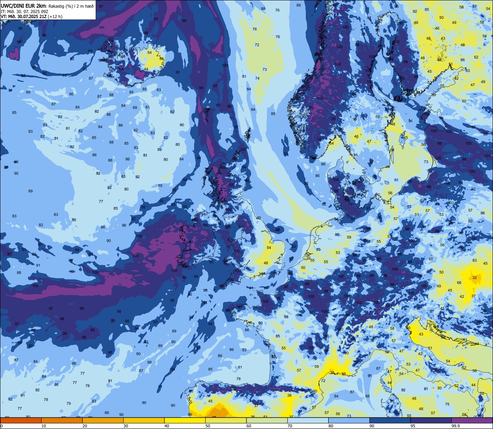Click the 'IT: Mið. 30. 07. 2025 09Z' line
Screen dimensions: 493x429
click(25, 12)
